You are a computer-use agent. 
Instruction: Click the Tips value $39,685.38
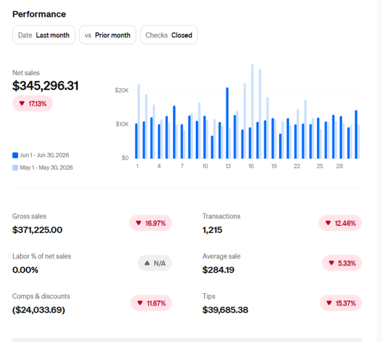click(225, 310)
